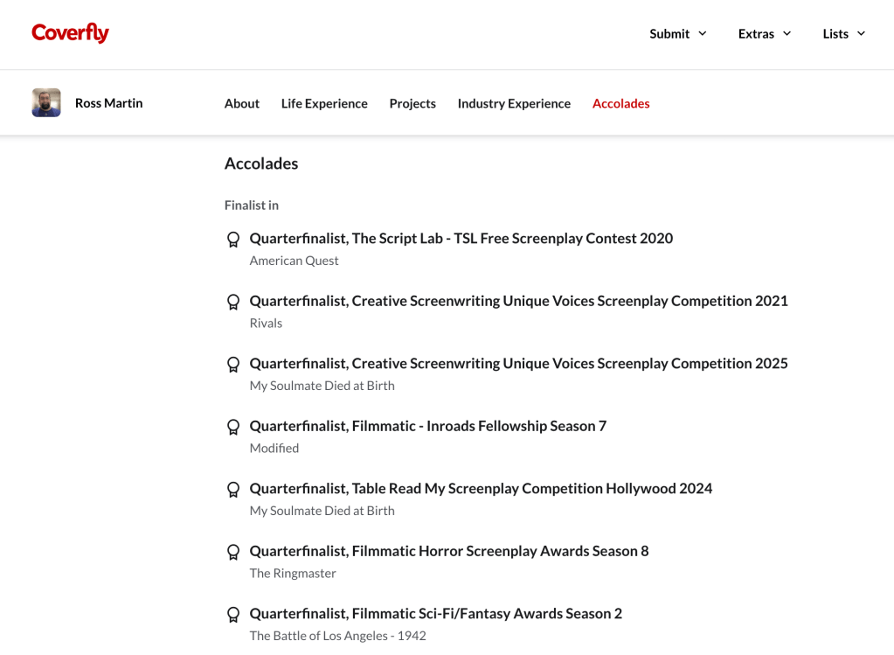Click the award ribbon icon for Unique Voices 2021
The height and width of the screenshot is (655, 894).
point(233,302)
